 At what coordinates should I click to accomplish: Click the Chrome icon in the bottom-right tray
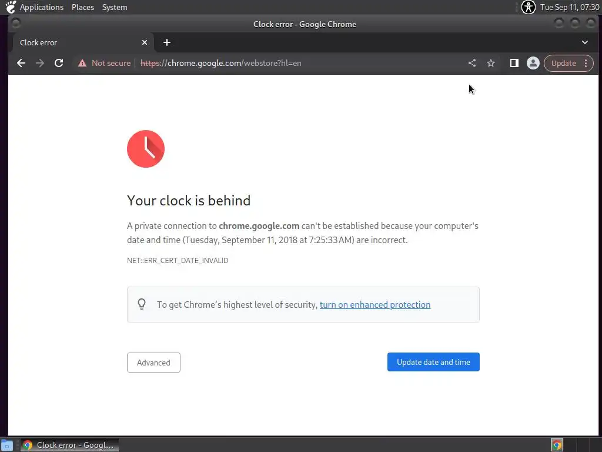[557, 445]
